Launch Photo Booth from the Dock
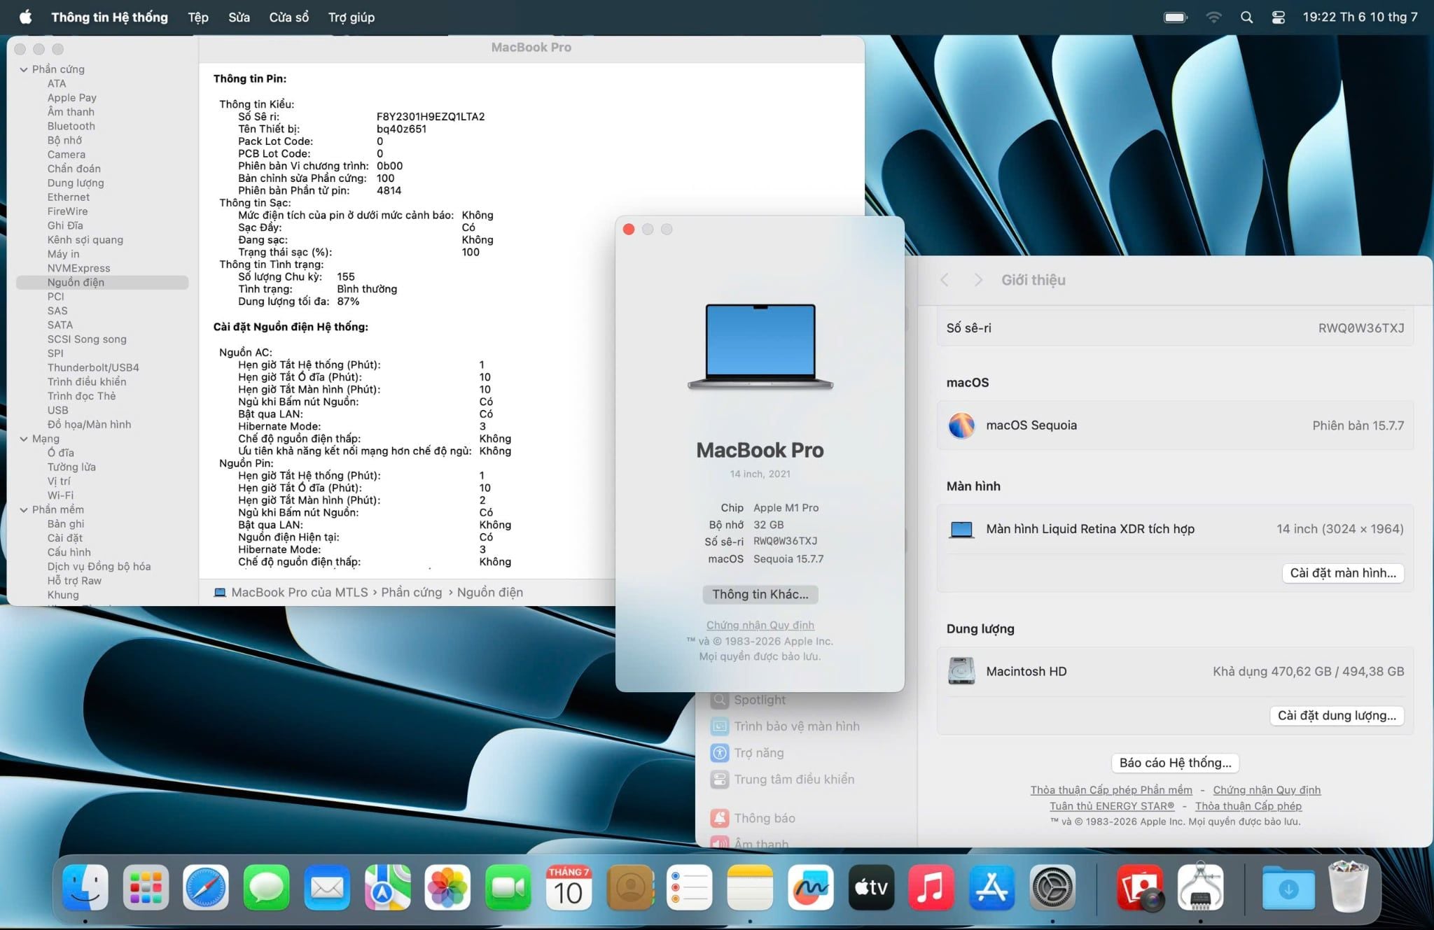Screen dimensions: 1434x930 (1140, 887)
